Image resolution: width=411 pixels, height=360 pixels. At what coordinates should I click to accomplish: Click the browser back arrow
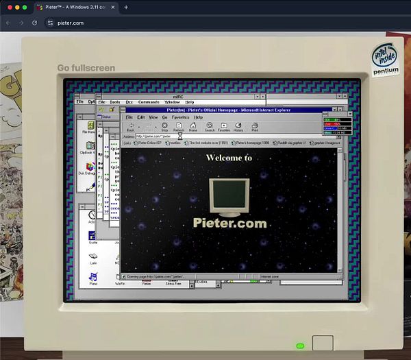pyautogui.click(x=8, y=23)
